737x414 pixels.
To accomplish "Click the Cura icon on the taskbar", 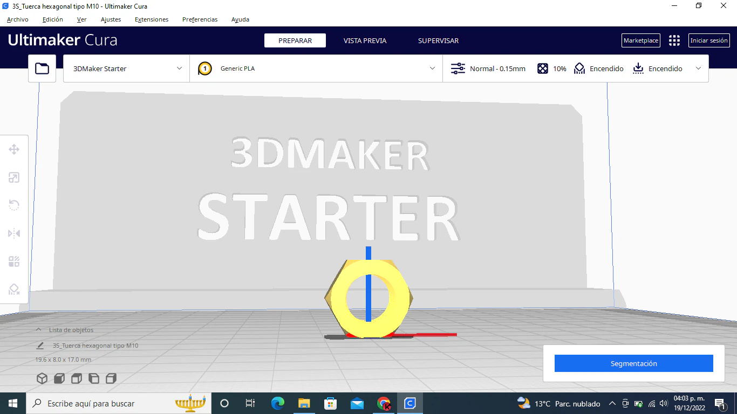I will tap(410, 403).
